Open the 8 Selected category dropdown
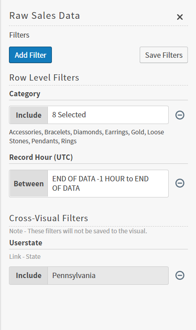The width and height of the screenshot is (196, 330). coord(108,115)
